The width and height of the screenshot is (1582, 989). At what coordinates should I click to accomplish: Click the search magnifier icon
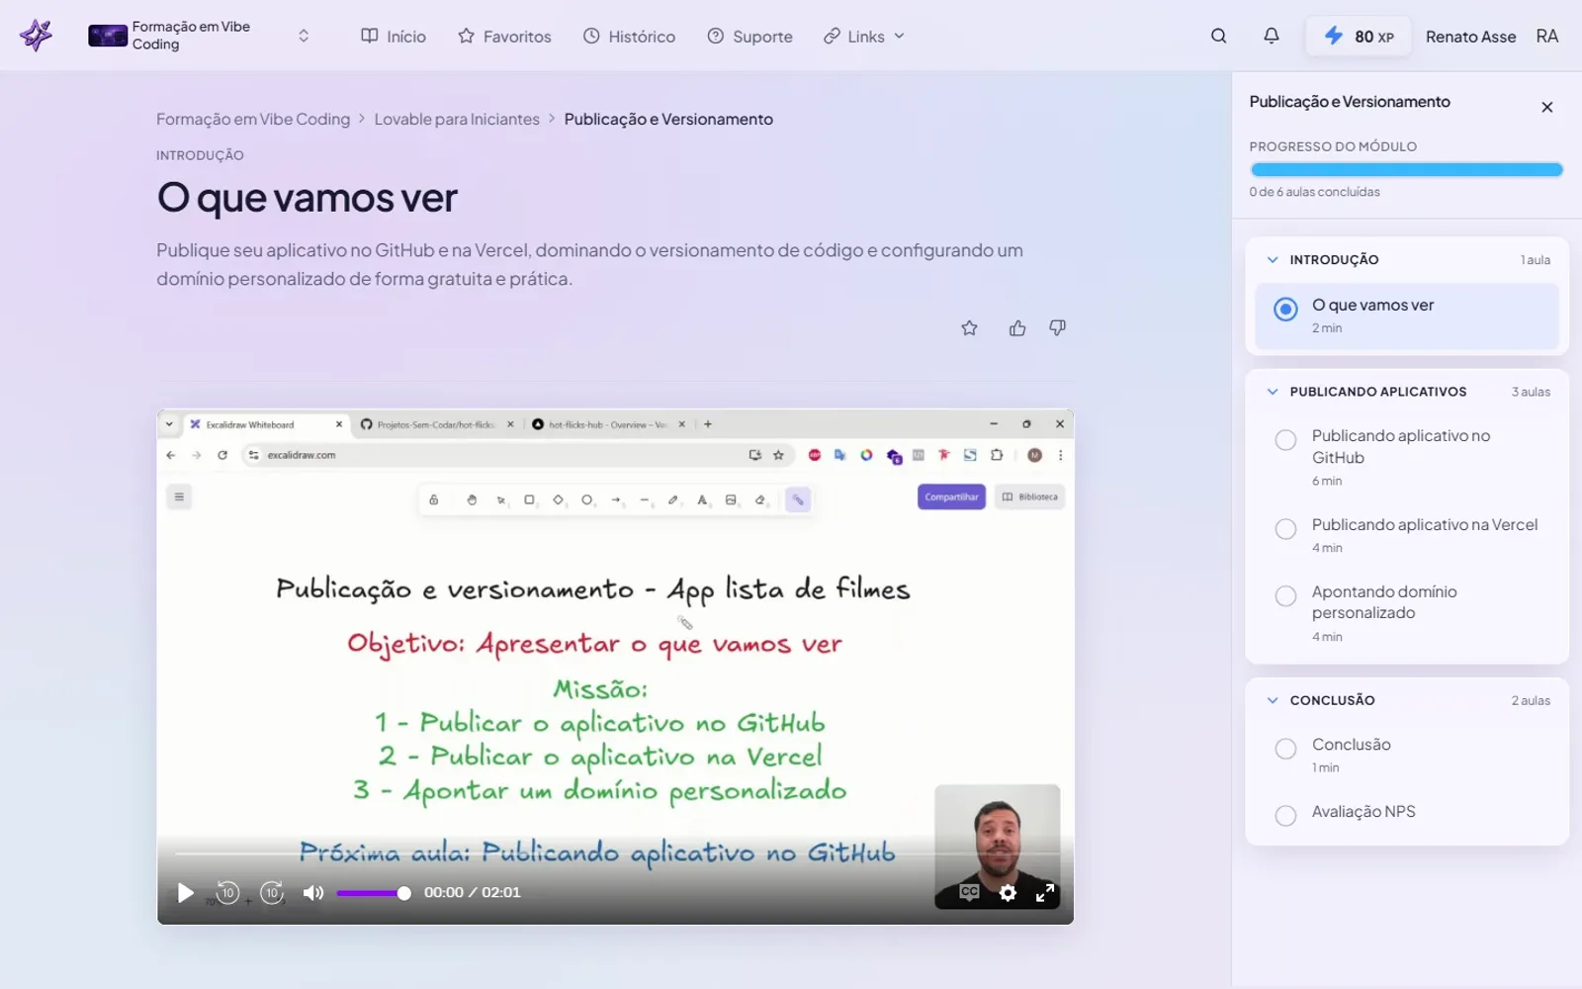click(1218, 36)
